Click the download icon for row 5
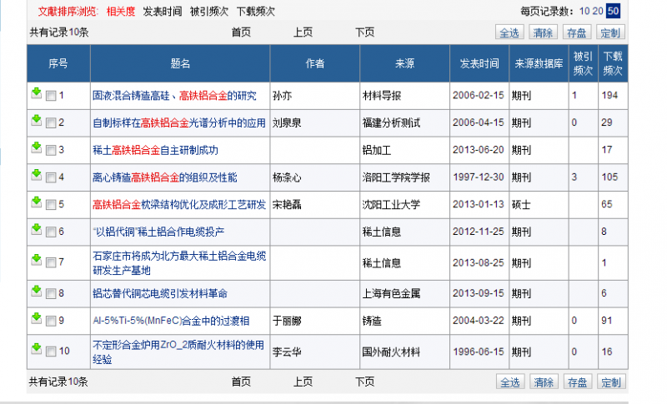 tap(37, 202)
